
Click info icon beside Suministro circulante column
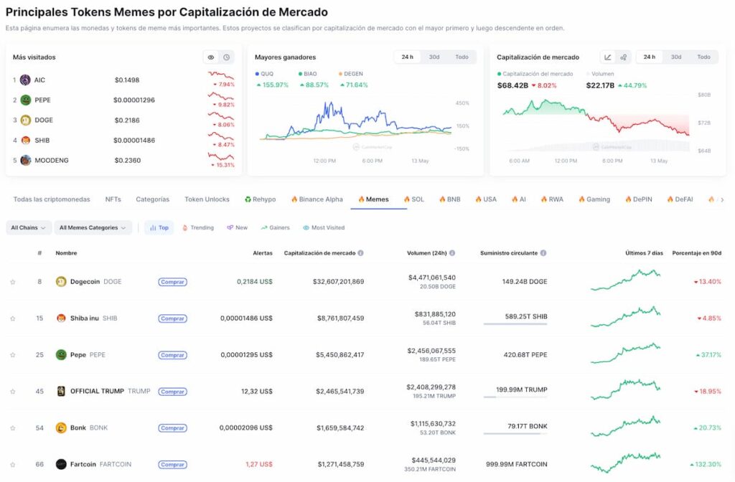543,253
